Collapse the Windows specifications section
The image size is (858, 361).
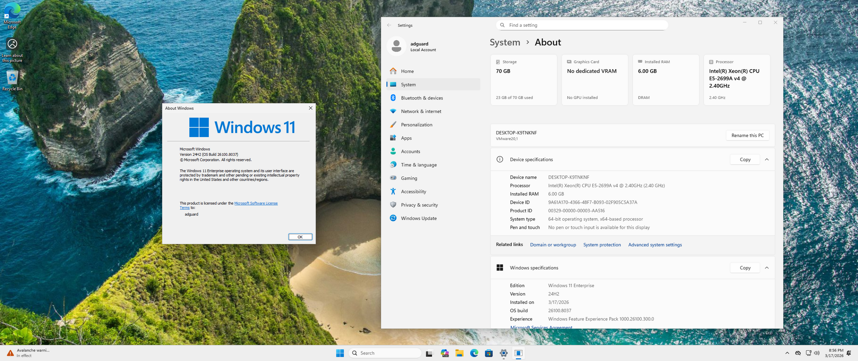point(767,268)
